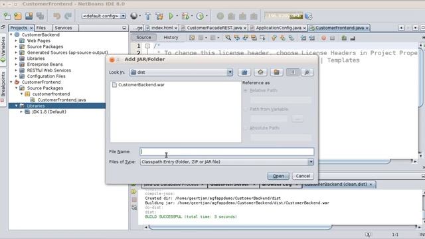Select the Relative Path radio button
Viewport: 425px width, 239px height.
[x=246, y=90]
